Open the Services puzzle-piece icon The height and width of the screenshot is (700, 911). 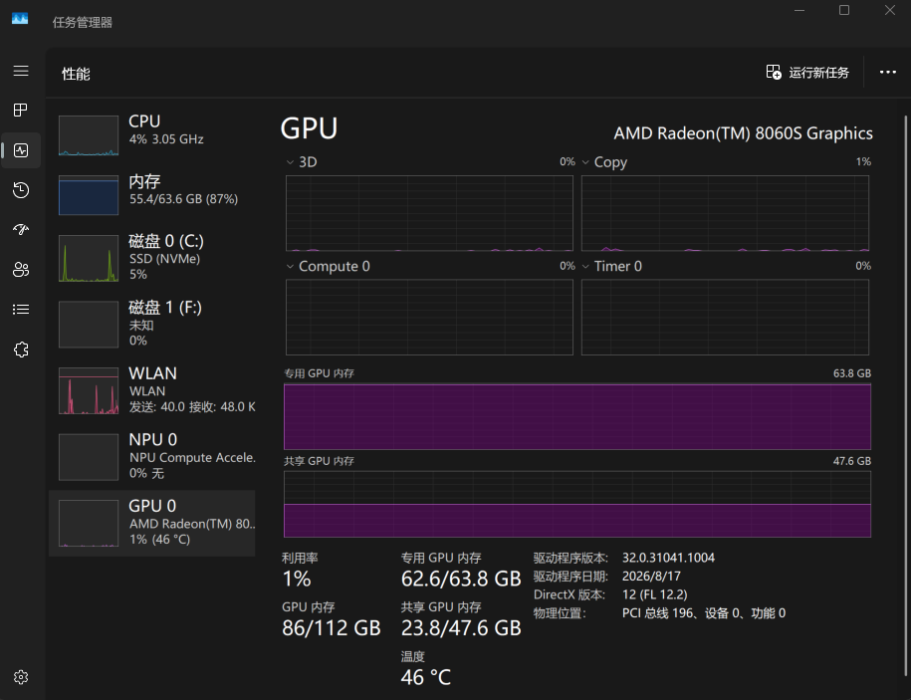click(21, 350)
